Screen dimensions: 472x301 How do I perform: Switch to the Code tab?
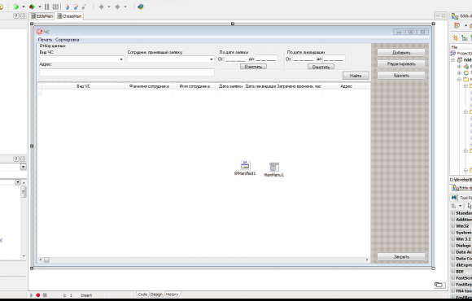pyautogui.click(x=142, y=294)
